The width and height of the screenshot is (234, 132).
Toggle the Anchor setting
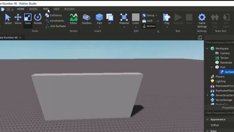(149, 26)
